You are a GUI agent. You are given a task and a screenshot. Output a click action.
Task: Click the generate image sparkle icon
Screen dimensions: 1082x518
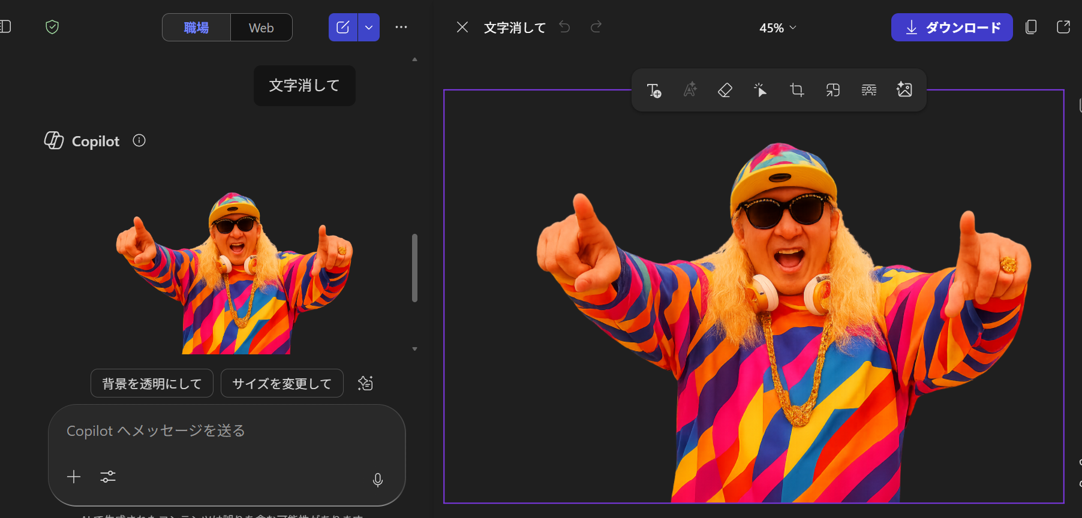tap(904, 90)
